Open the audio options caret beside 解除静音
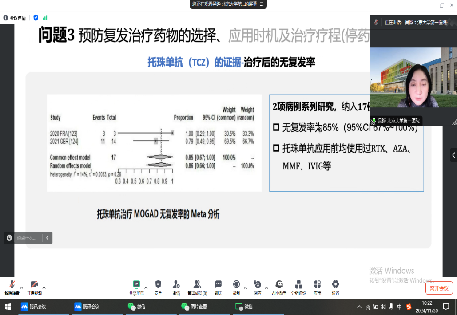457x315 pixels. coord(22,287)
